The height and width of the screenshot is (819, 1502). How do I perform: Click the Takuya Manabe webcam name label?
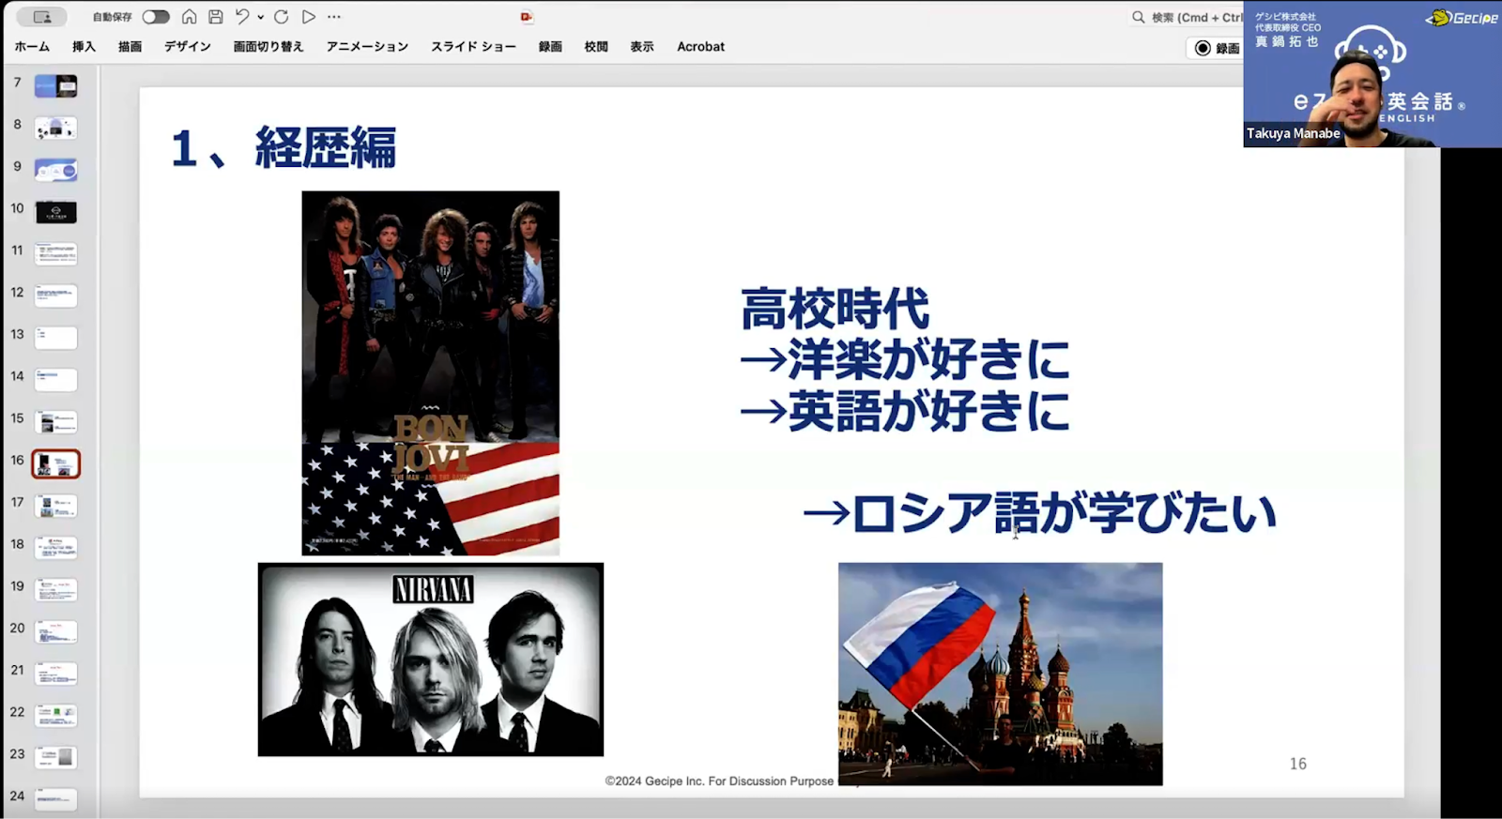[x=1294, y=133]
